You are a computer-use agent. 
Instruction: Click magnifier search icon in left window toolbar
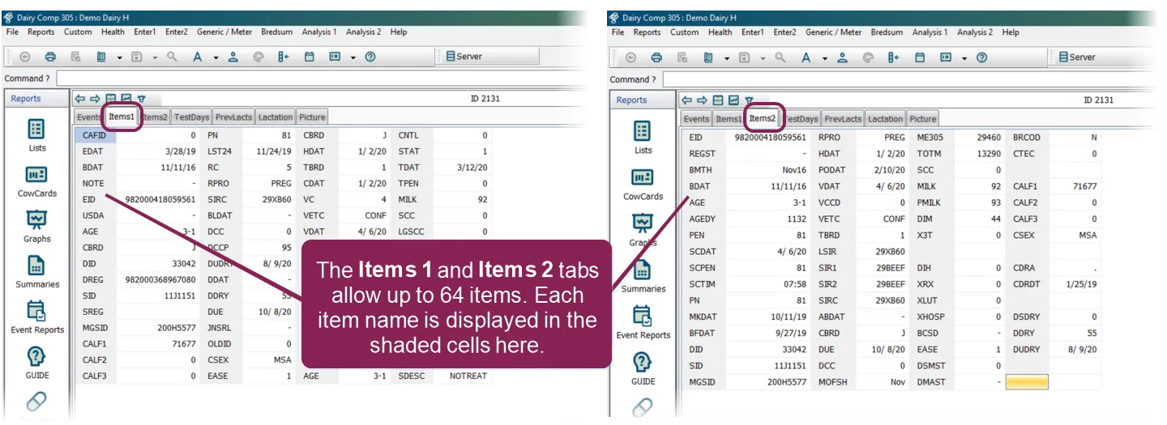pyautogui.click(x=172, y=57)
